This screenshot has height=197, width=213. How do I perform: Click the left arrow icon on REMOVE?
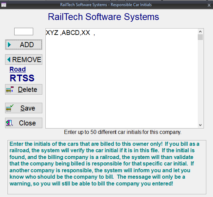pos(9,60)
